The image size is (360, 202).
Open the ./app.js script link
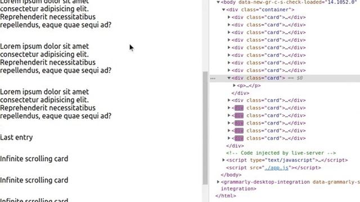tap(276, 168)
